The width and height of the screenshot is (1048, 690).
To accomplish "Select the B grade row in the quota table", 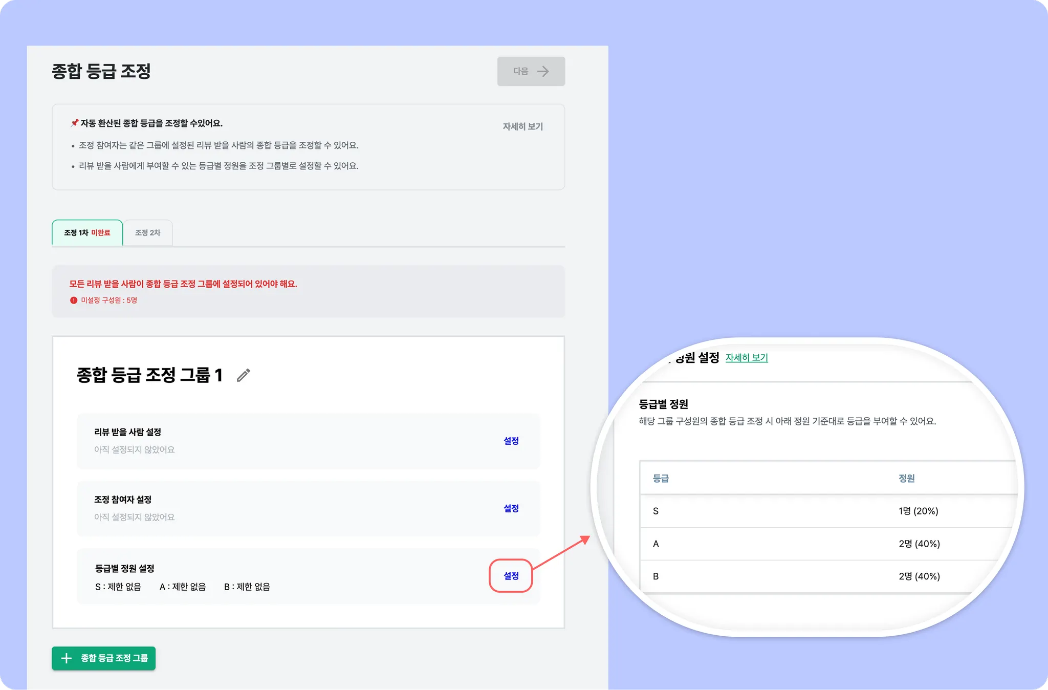I will point(819,576).
